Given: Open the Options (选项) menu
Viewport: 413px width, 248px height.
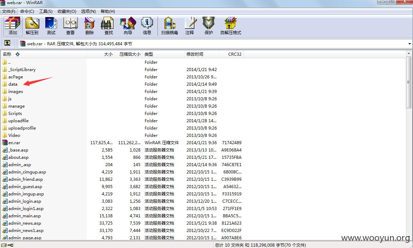Looking at the screenshot, I should [88, 11].
